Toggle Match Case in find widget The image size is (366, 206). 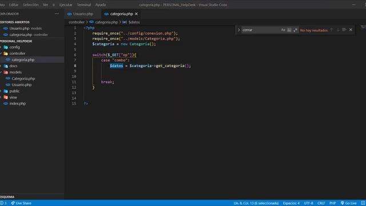click(x=283, y=30)
